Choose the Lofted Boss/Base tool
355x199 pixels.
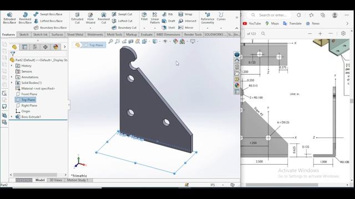(x=48, y=21)
